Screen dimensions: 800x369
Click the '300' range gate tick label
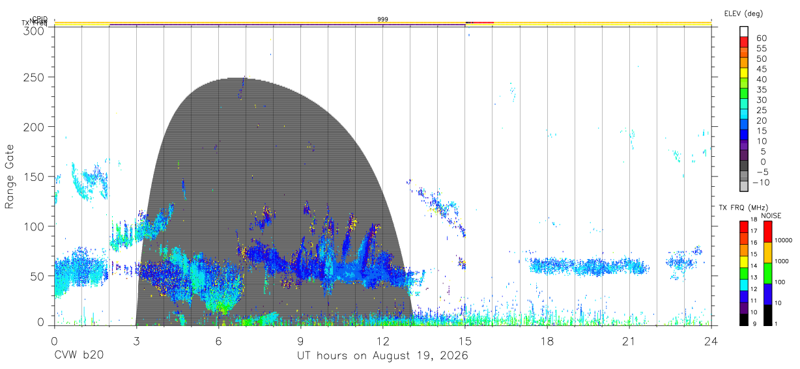[33, 31]
